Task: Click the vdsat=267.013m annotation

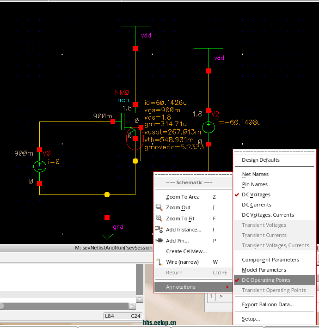Action: (173, 132)
